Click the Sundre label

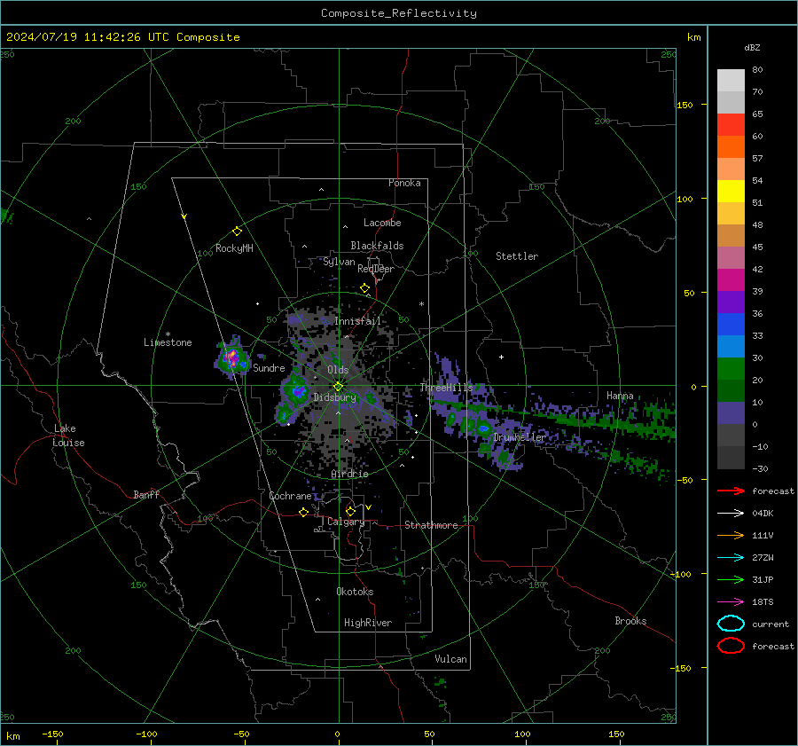(x=269, y=368)
